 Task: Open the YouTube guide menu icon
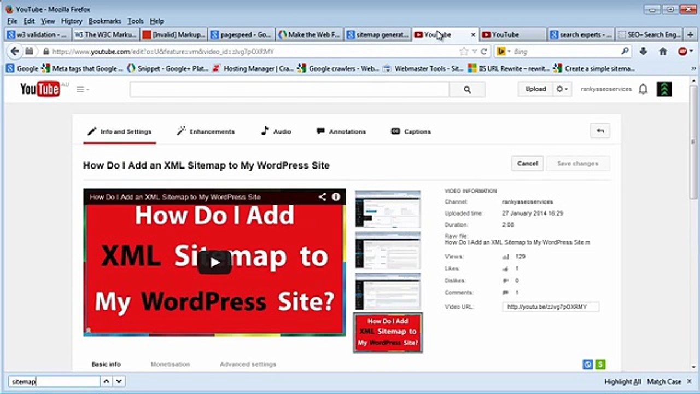[82, 89]
